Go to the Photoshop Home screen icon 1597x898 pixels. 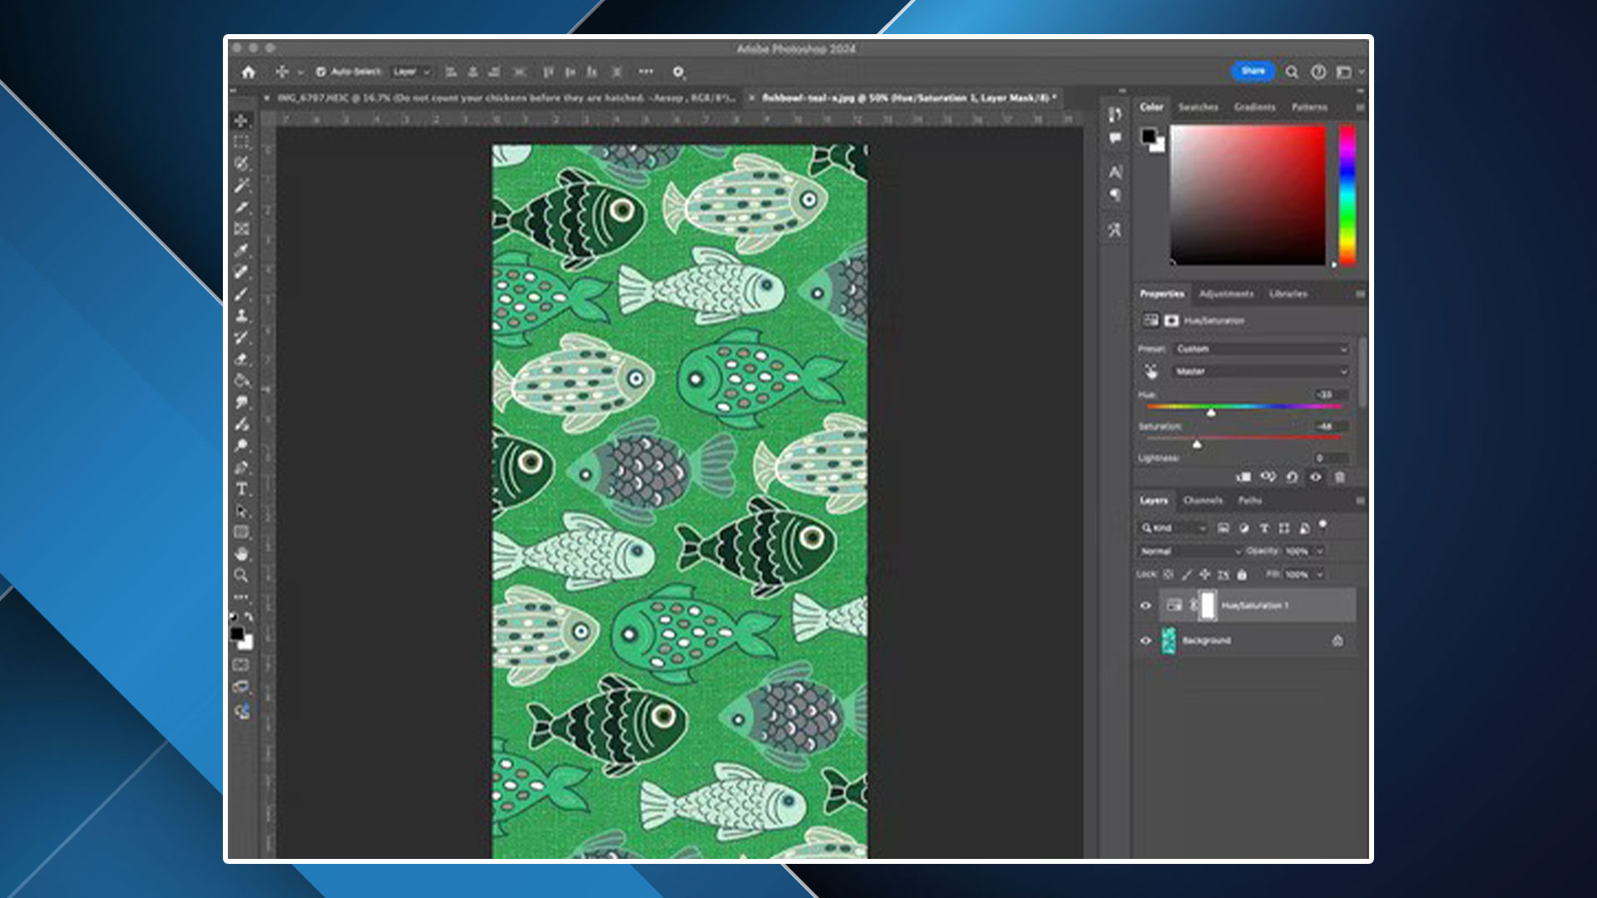coord(248,72)
